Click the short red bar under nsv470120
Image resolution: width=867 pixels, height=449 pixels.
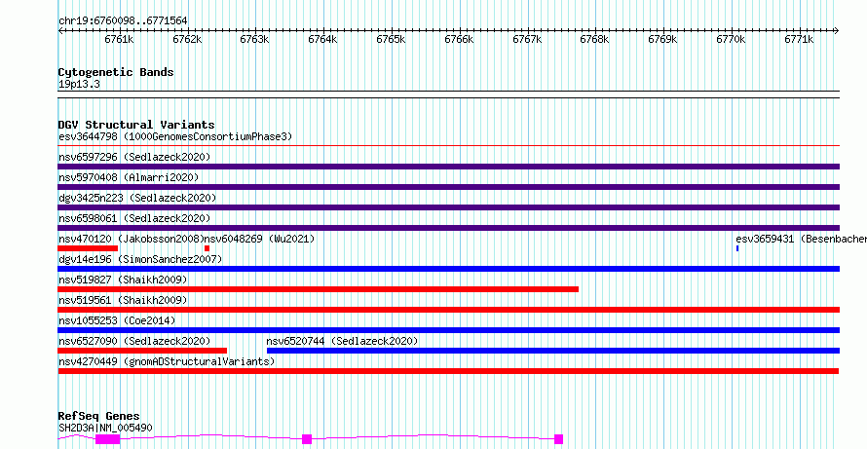point(88,248)
